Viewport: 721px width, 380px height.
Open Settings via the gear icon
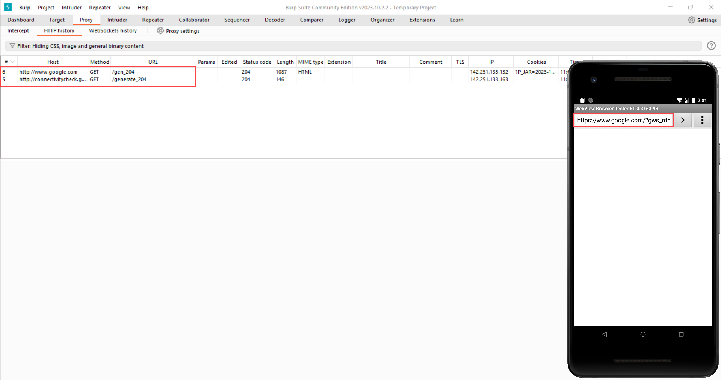691,20
